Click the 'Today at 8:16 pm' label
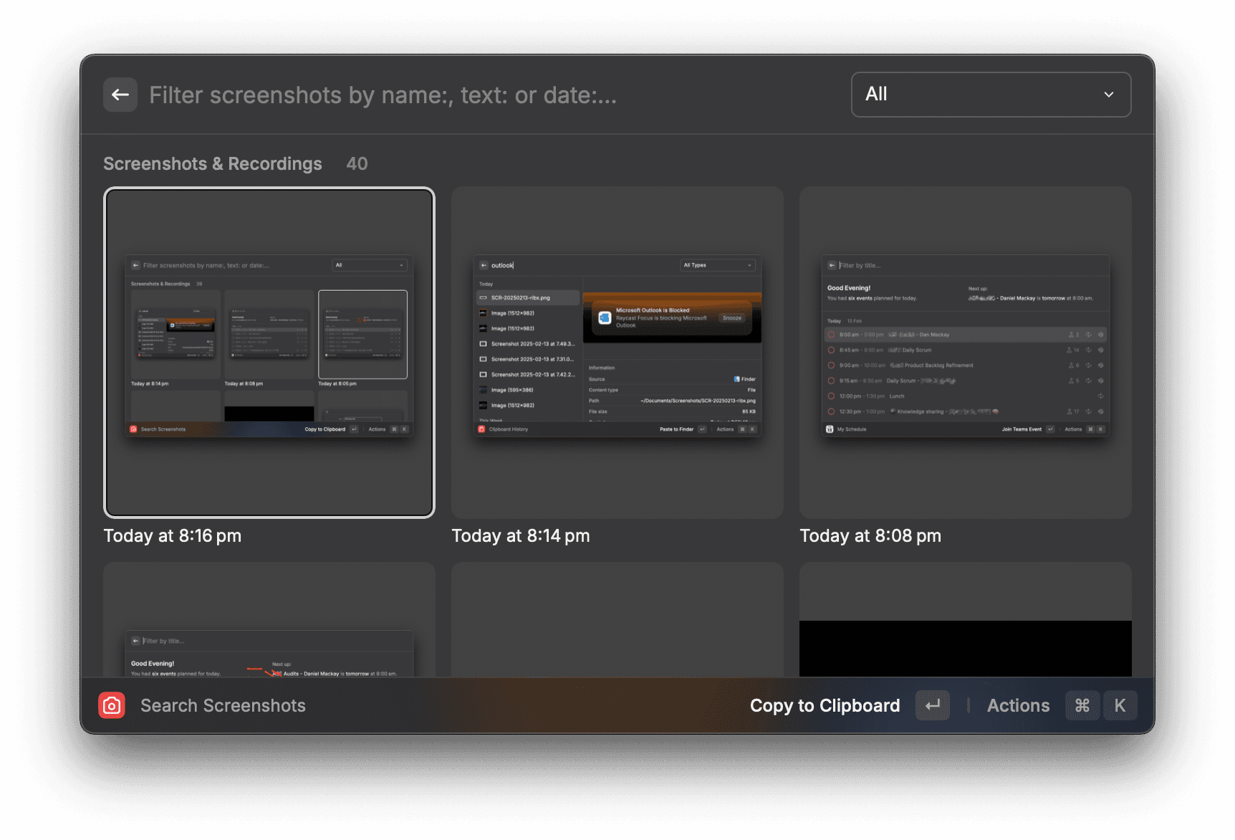 173,536
